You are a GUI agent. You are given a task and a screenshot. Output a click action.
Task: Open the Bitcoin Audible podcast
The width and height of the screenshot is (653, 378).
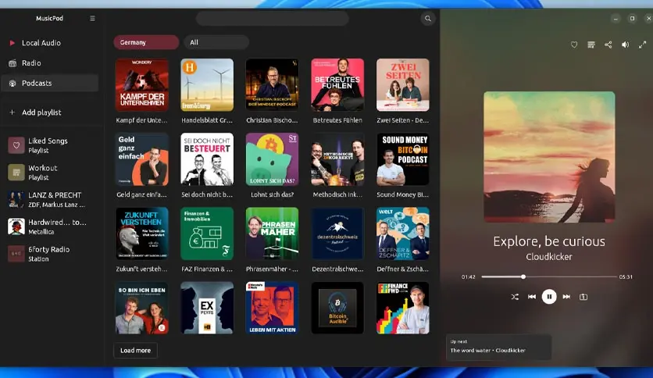tap(337, 308)
